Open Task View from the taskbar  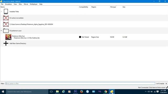point(51,92)
